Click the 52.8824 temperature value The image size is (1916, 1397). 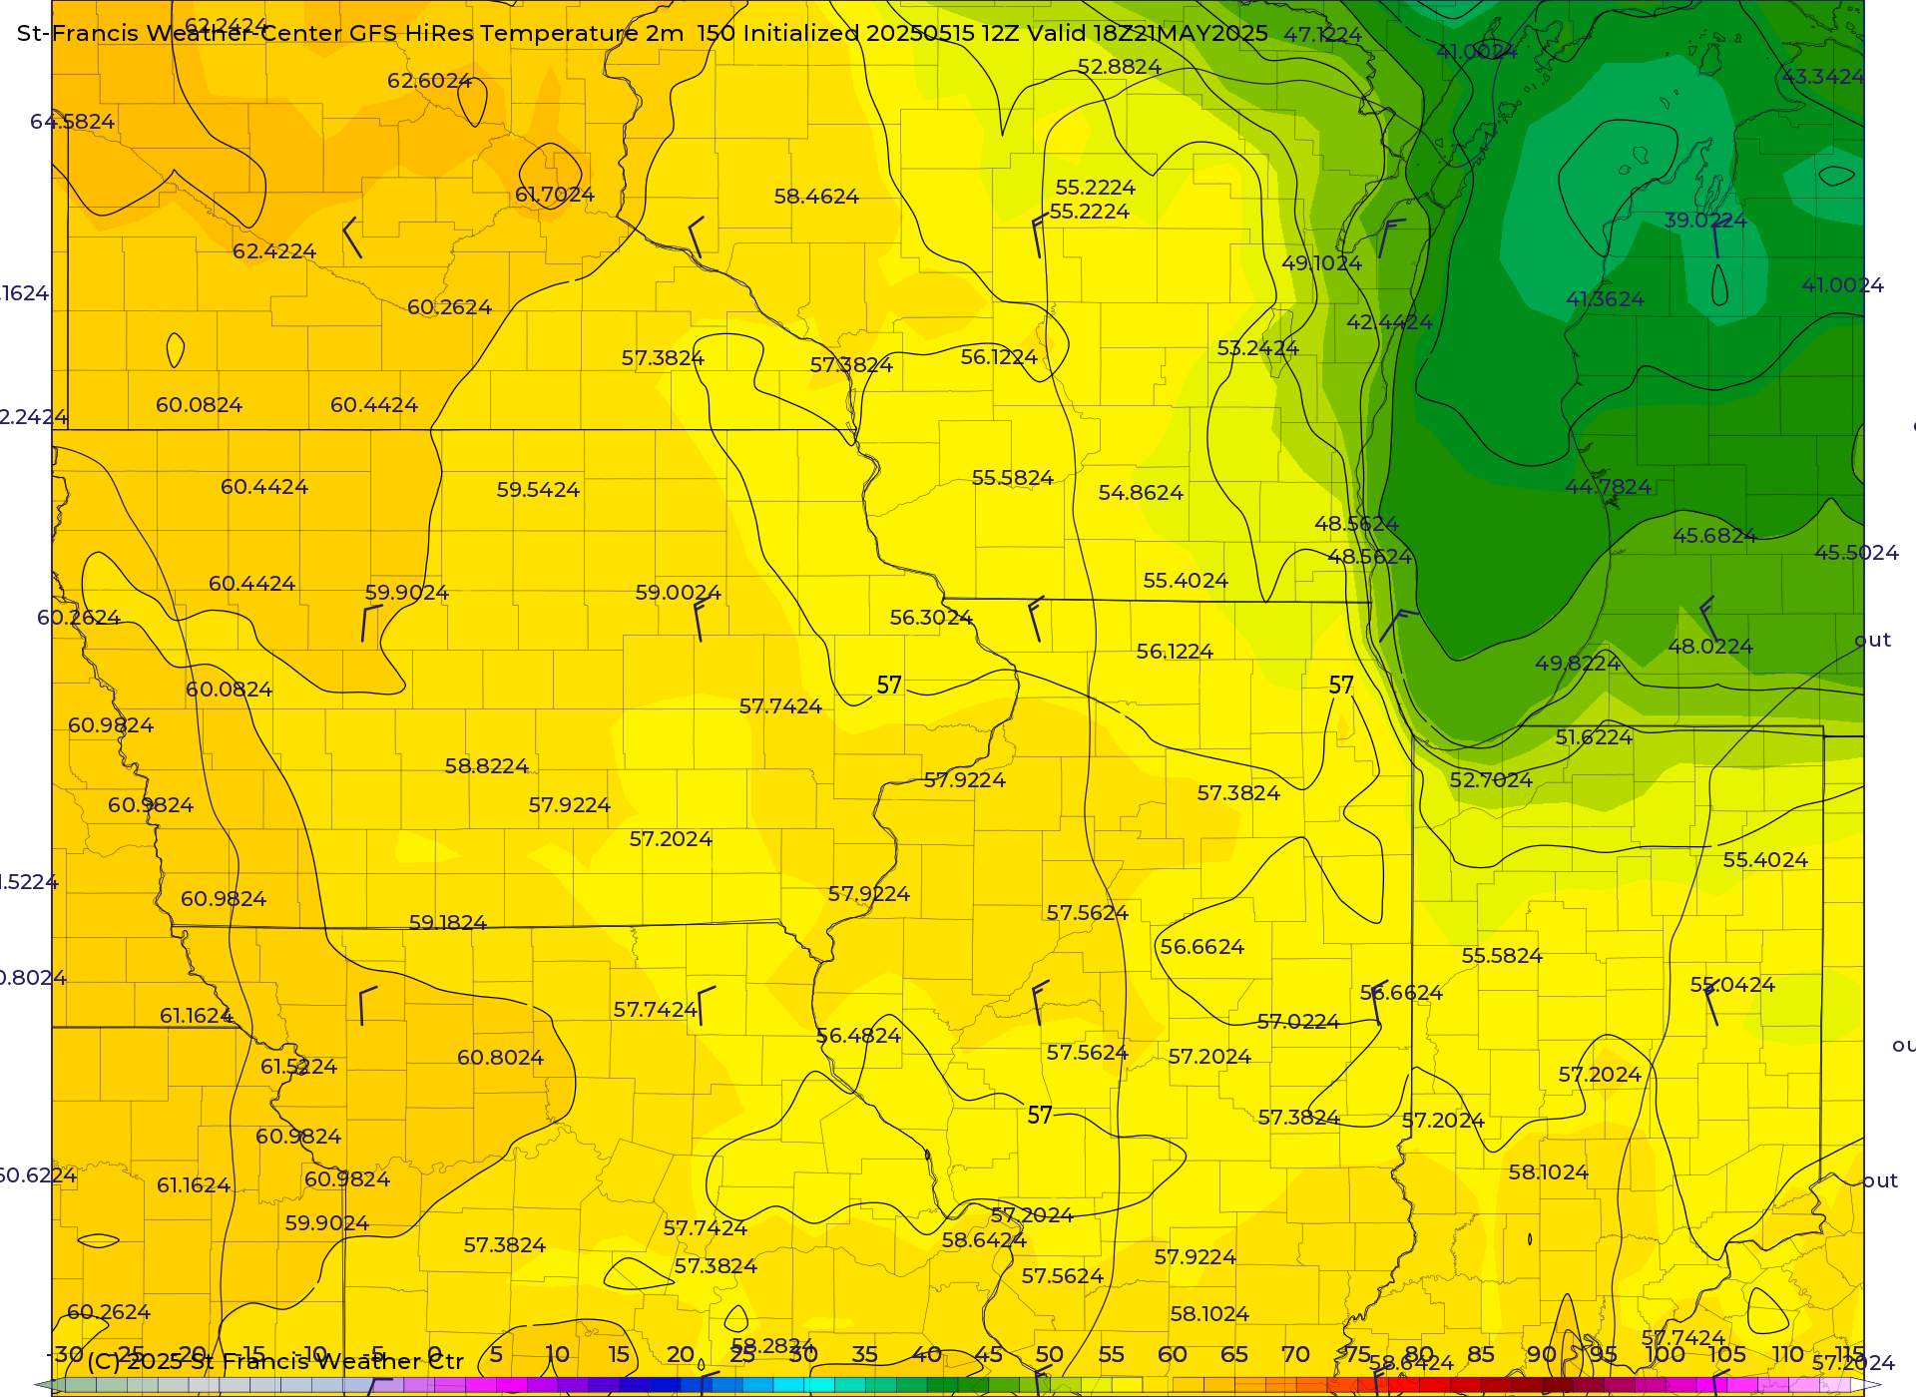(1120, 67)
